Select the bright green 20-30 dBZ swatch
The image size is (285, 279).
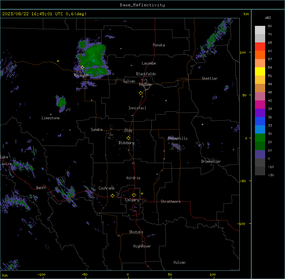coord(260,138)
